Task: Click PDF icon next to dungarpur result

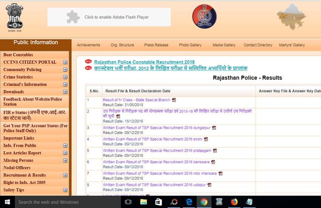Action: tap(214, 128)
